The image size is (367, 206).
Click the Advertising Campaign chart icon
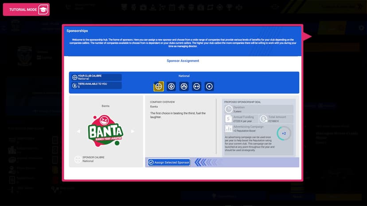228,129
